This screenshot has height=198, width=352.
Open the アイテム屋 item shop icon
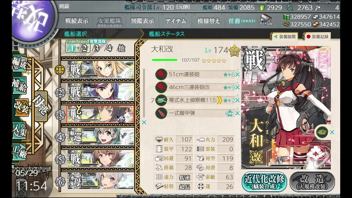click(x=266, y=19)
